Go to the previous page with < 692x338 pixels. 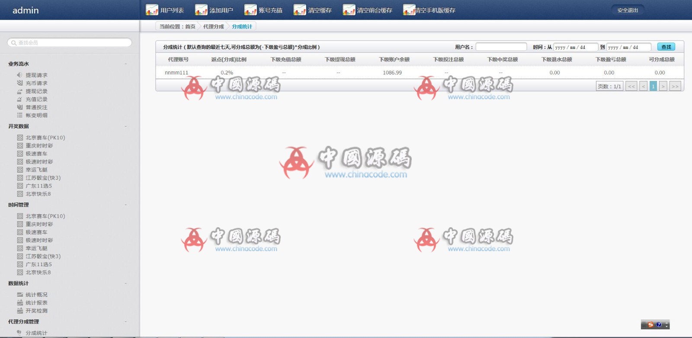(x=644, y=86)
